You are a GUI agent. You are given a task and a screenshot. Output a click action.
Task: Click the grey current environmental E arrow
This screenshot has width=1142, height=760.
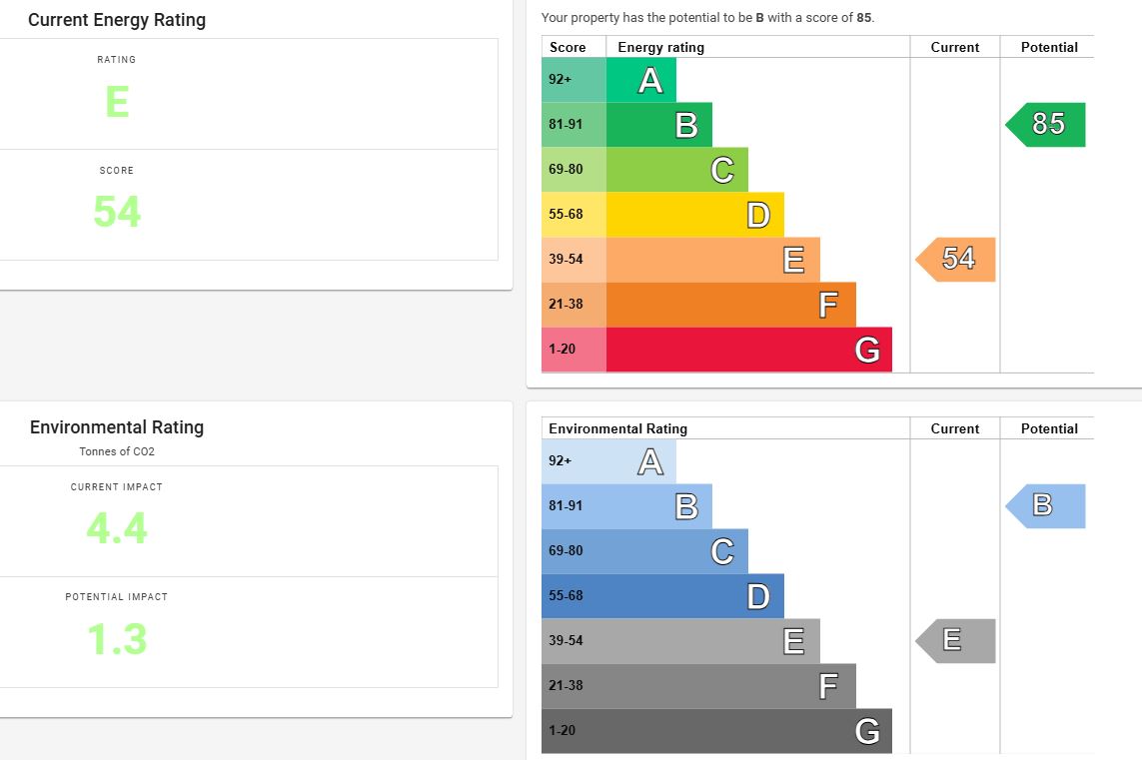[957, 641]
